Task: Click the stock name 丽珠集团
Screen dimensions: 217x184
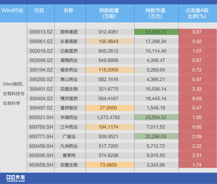Action: tap(69, 32)
